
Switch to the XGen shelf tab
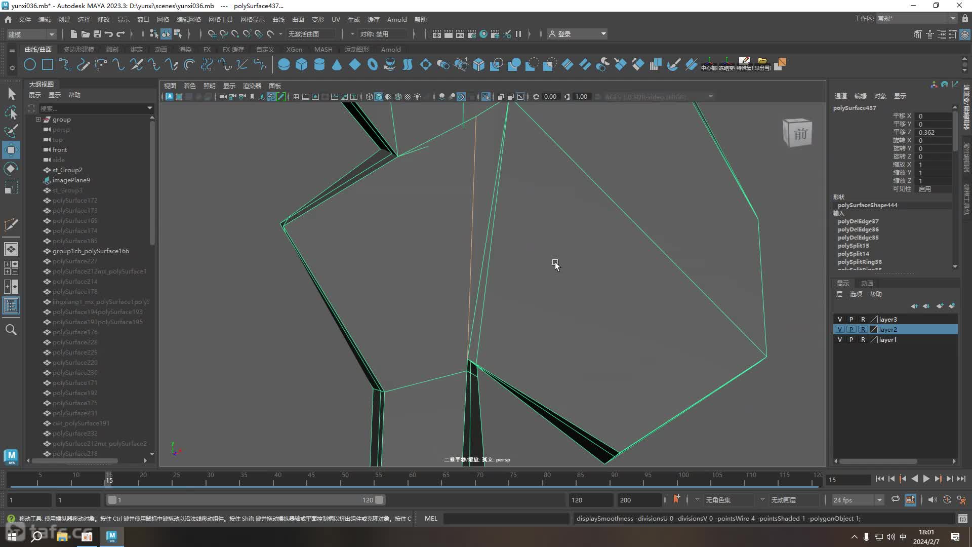click(x=294, y=49)
